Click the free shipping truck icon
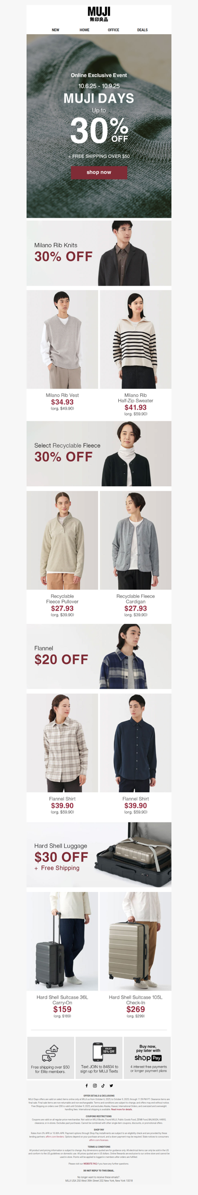Screen dimensions: 198x1195 coord(50,1054)
